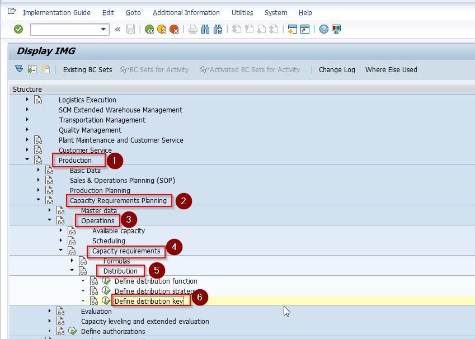Collapse Capacity Requirements Planning node
Screen dimensions: 475x339
coord(39,200)
